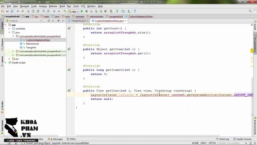
Task: Click the override gutter icon beside getCount
Action: tap(69, 28)
